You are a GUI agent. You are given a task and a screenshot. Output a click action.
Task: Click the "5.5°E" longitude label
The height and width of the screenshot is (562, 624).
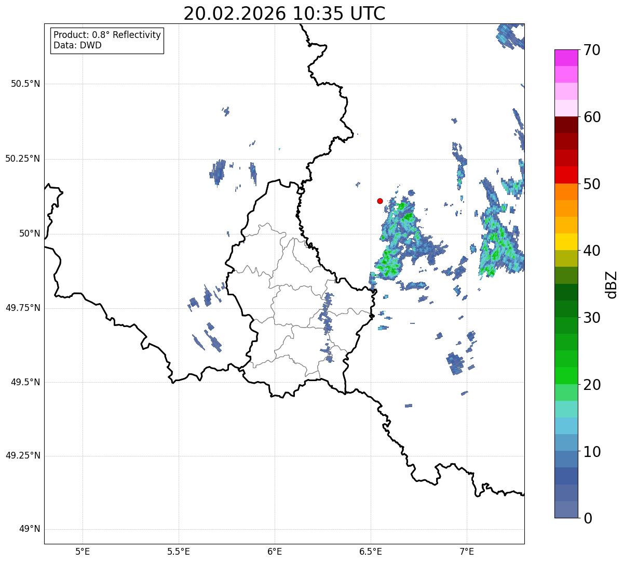(x=179, y=551)
